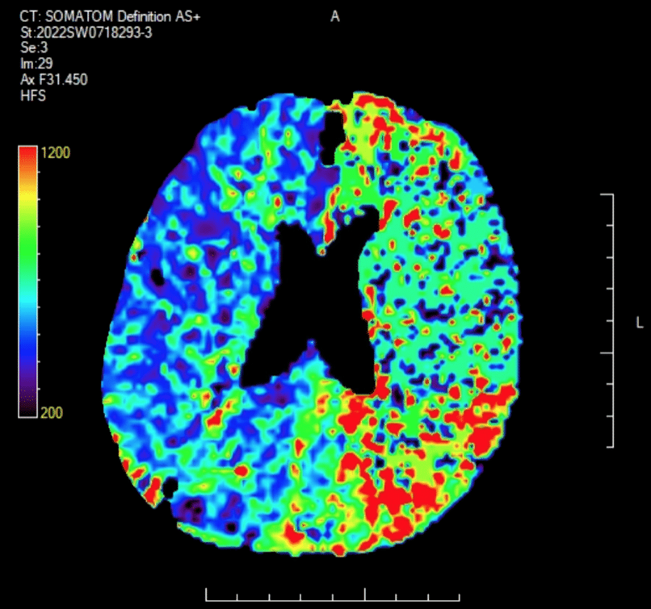The height and width of the screenshot is (609, 651).
Task: Click the left orientation marker L
Action: click(x=640, y=322)
